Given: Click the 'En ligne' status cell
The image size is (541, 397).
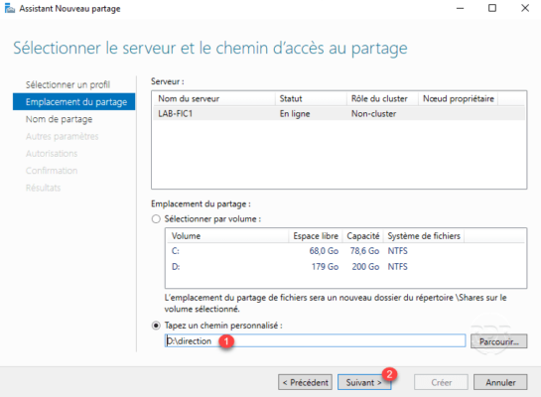Looking at the screenshot, I should point(295,113).
